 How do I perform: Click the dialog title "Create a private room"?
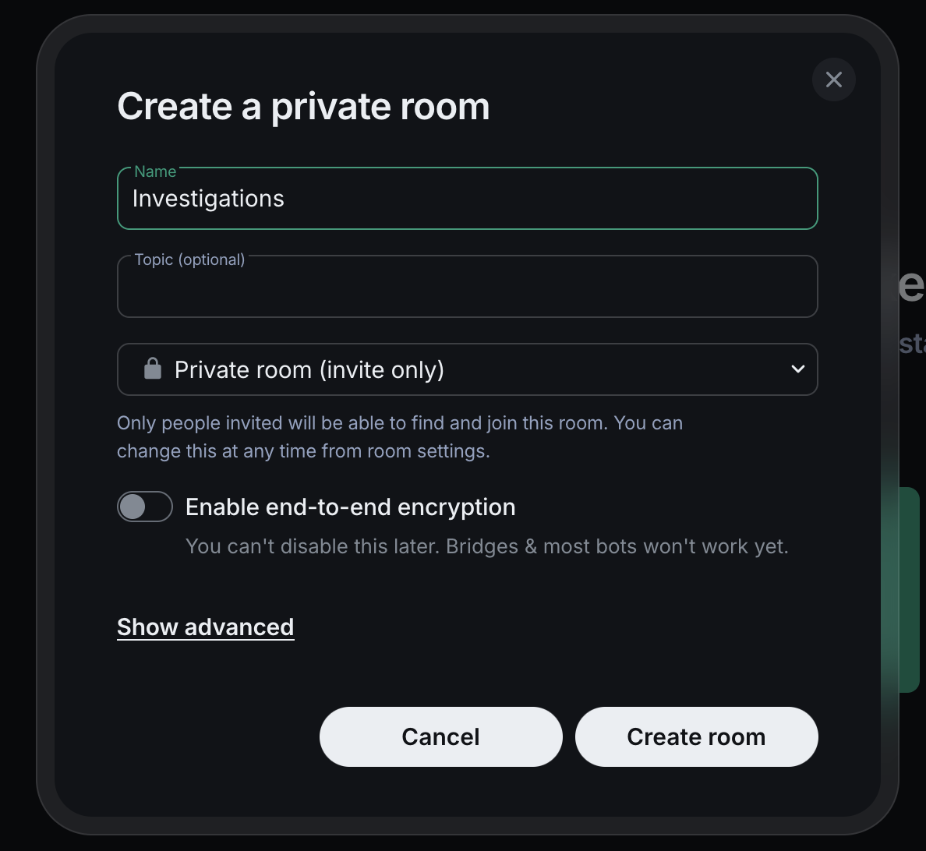303,106
